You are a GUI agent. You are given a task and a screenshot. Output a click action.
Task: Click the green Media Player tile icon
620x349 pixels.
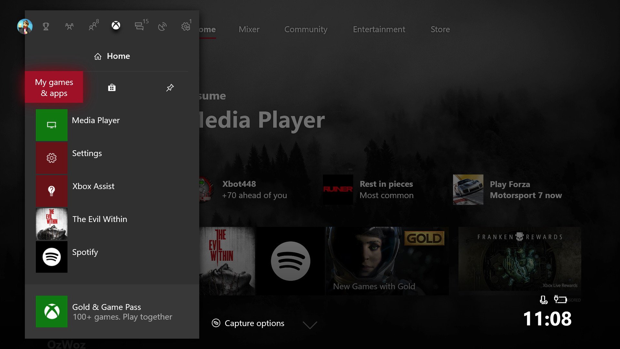(52, 125)
